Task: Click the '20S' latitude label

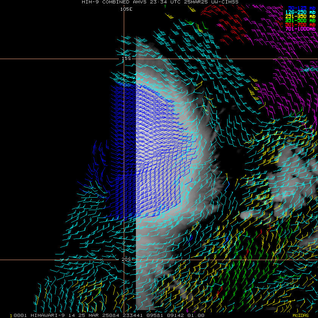Action: [x=126, y=259]
